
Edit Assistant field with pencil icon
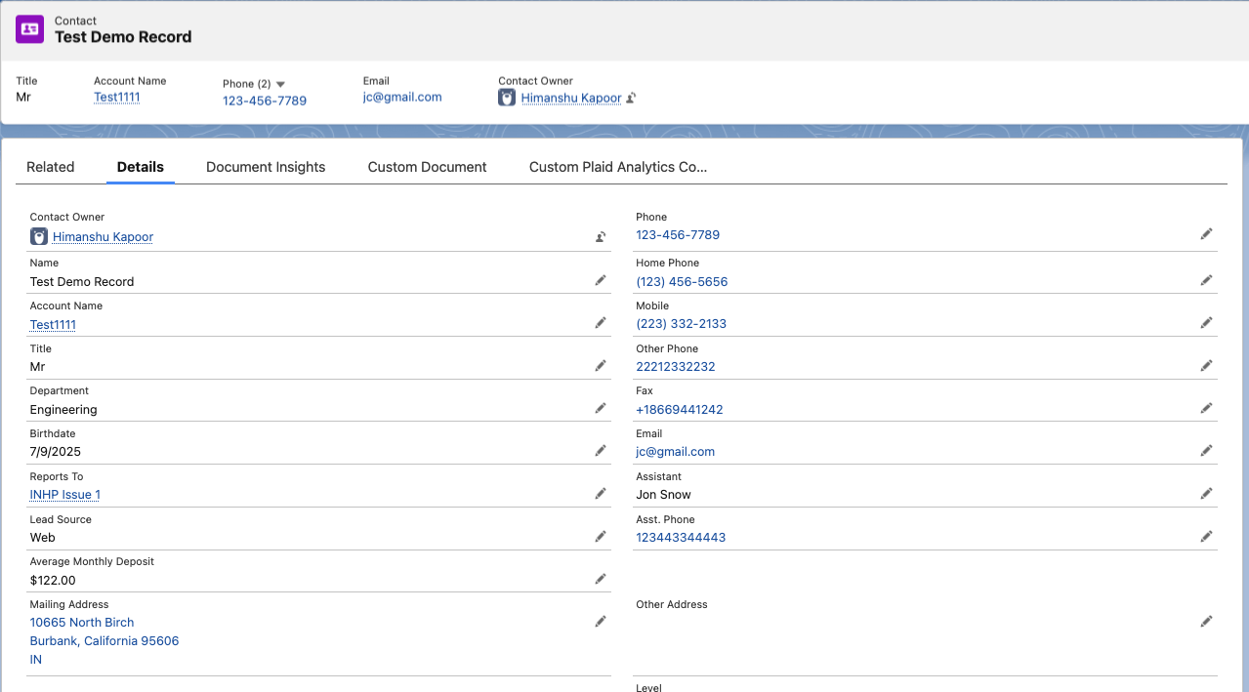(1207, 494)
